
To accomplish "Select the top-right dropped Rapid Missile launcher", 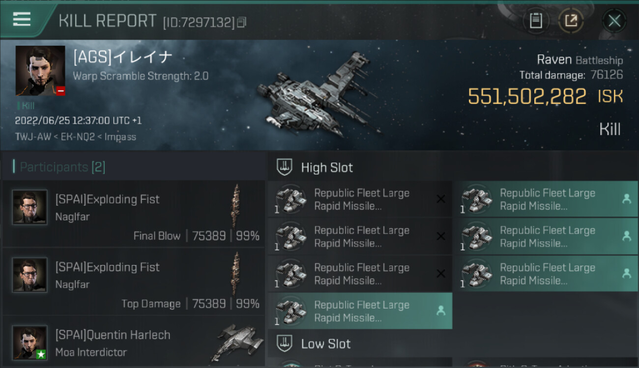I will (546, 200).
